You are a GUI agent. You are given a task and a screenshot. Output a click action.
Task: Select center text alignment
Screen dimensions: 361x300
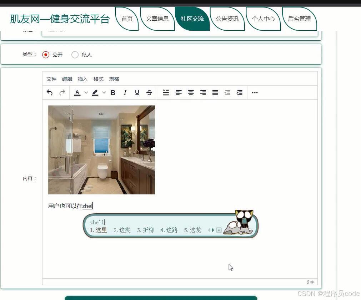pos(191,92)
